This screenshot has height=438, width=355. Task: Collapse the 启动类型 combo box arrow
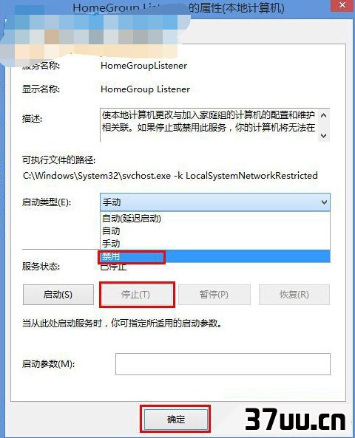coord(324,202)
